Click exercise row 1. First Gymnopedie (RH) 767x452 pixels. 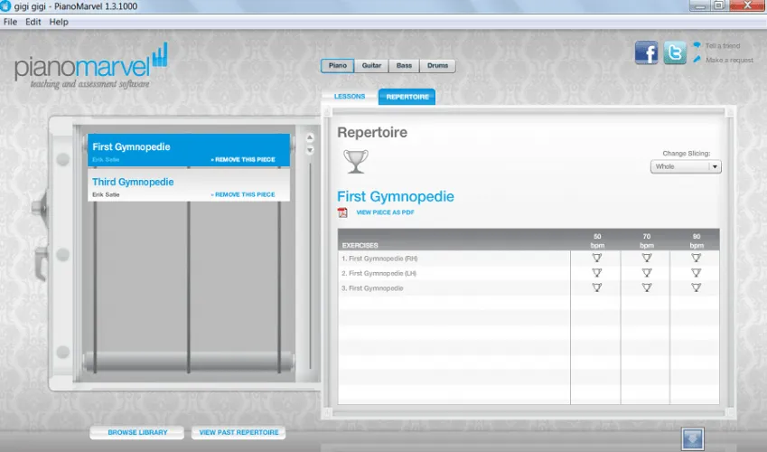(454, 258)
